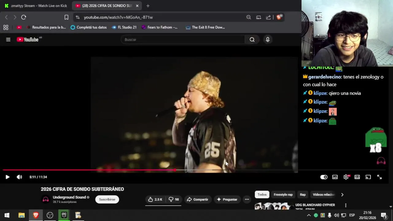Switch to OBS Studio in the taskbar
This screenshot has width=393, height=221.
click(50, 215)
